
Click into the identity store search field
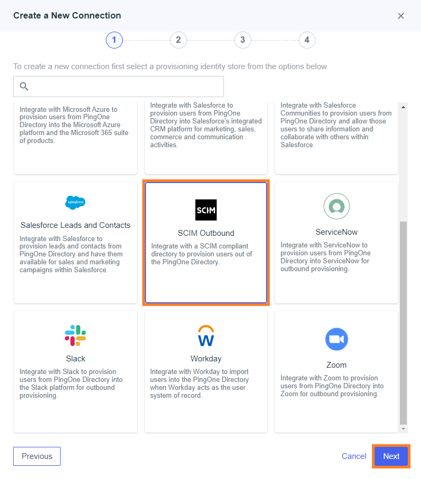pos(119,87)
